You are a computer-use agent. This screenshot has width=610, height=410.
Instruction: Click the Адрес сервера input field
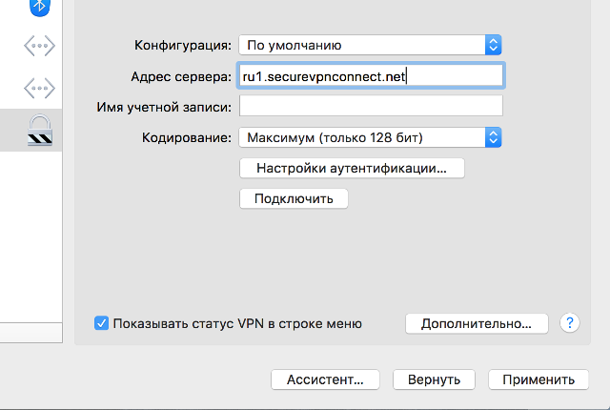(371, 76)
